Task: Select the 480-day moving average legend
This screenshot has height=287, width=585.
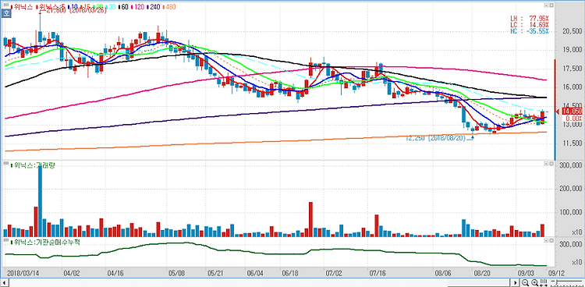Action: 170,7
